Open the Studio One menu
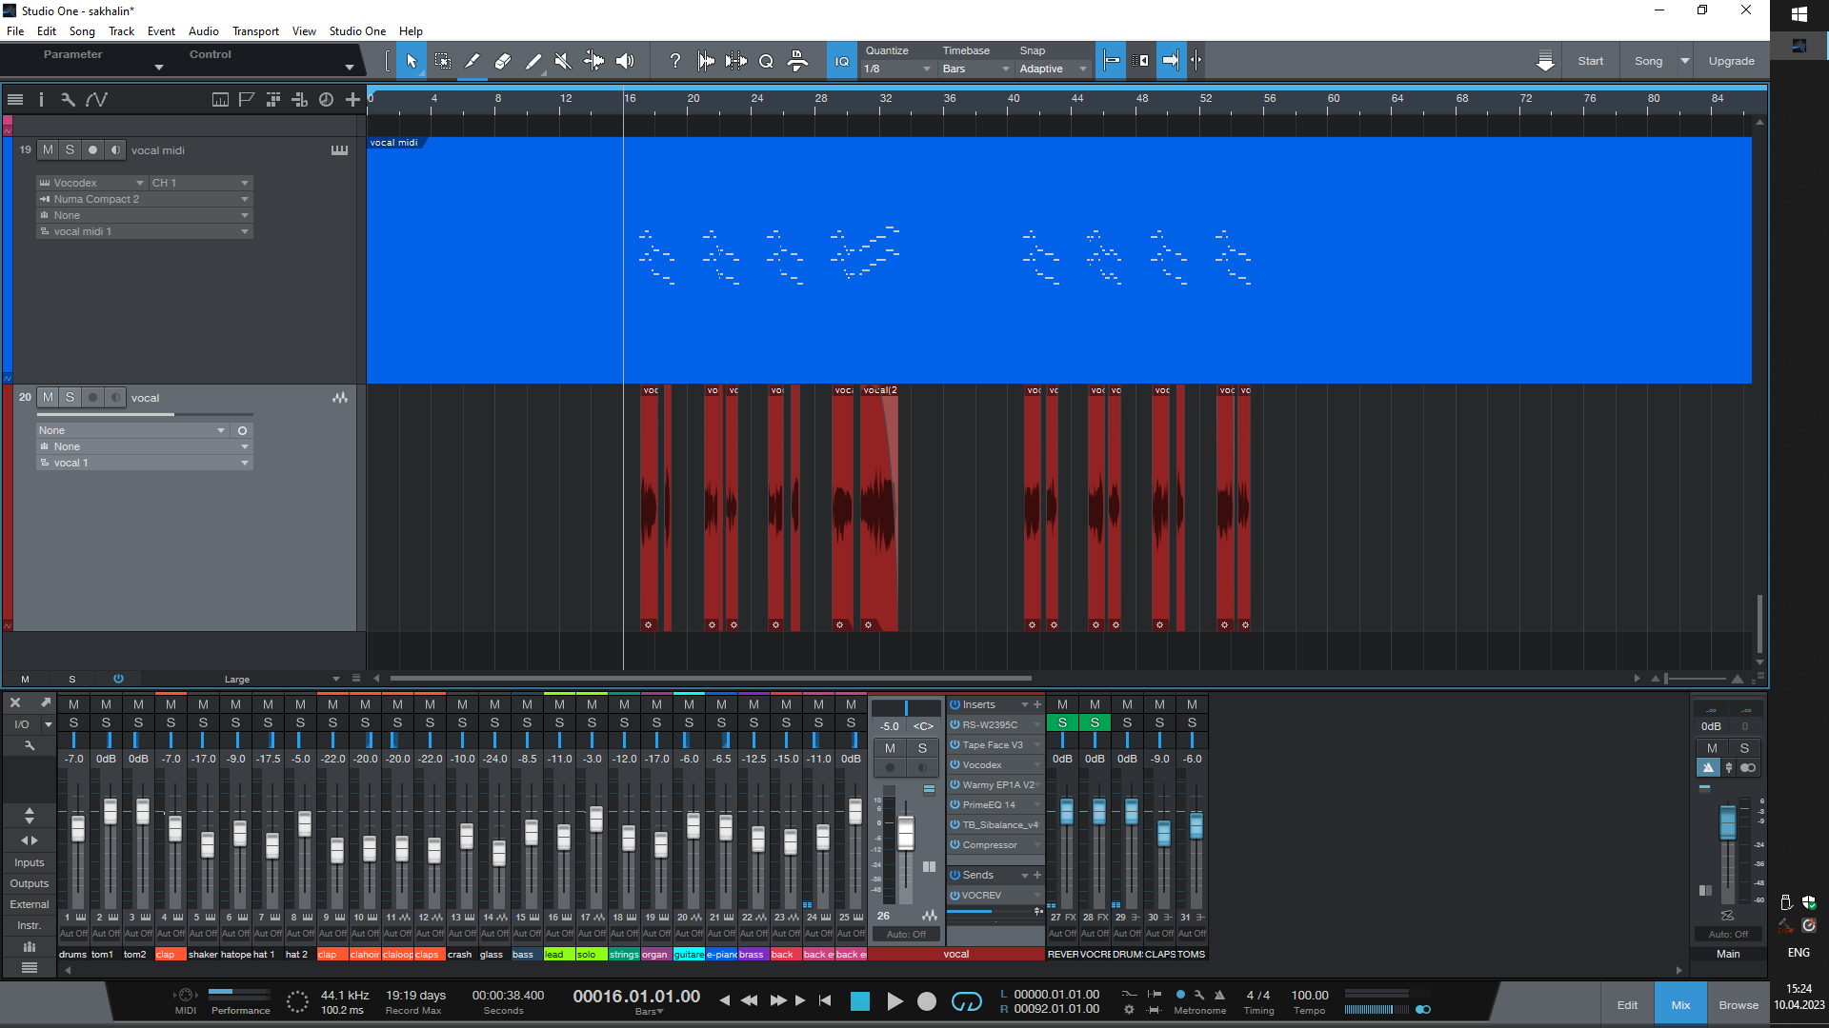 click(357, 30)
